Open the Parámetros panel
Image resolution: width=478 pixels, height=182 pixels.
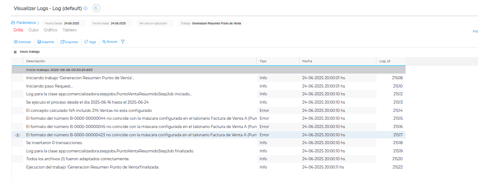point(25,23)
